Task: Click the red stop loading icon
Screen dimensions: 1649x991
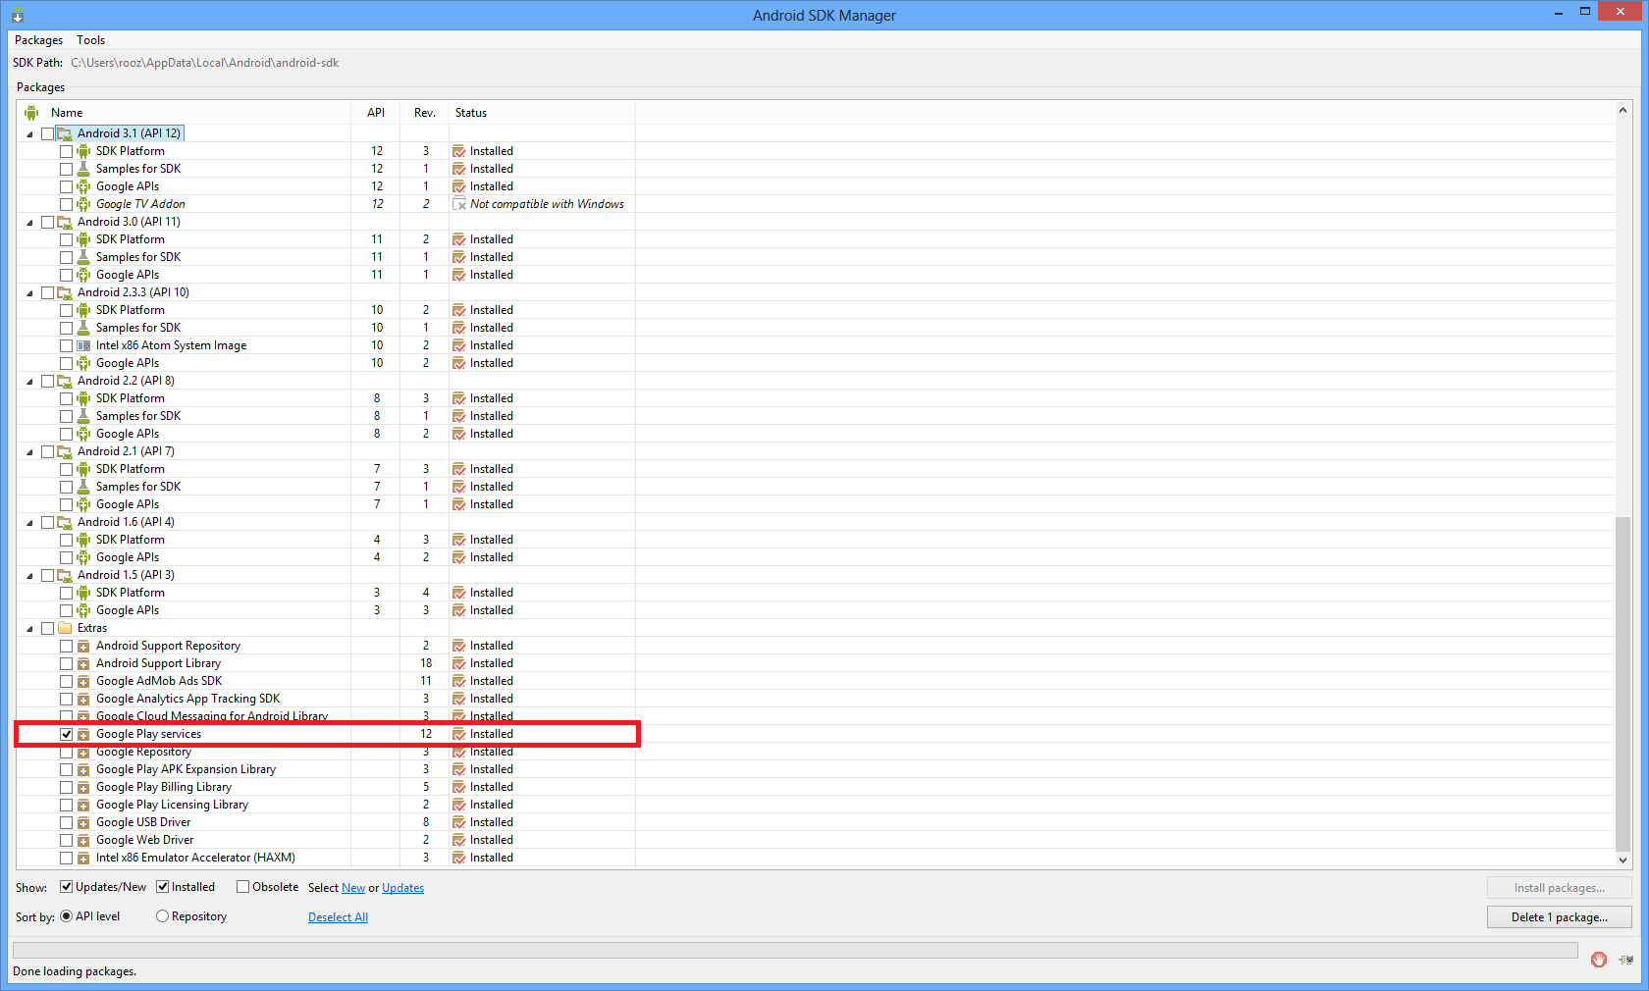Action: tap(1599, 959)
